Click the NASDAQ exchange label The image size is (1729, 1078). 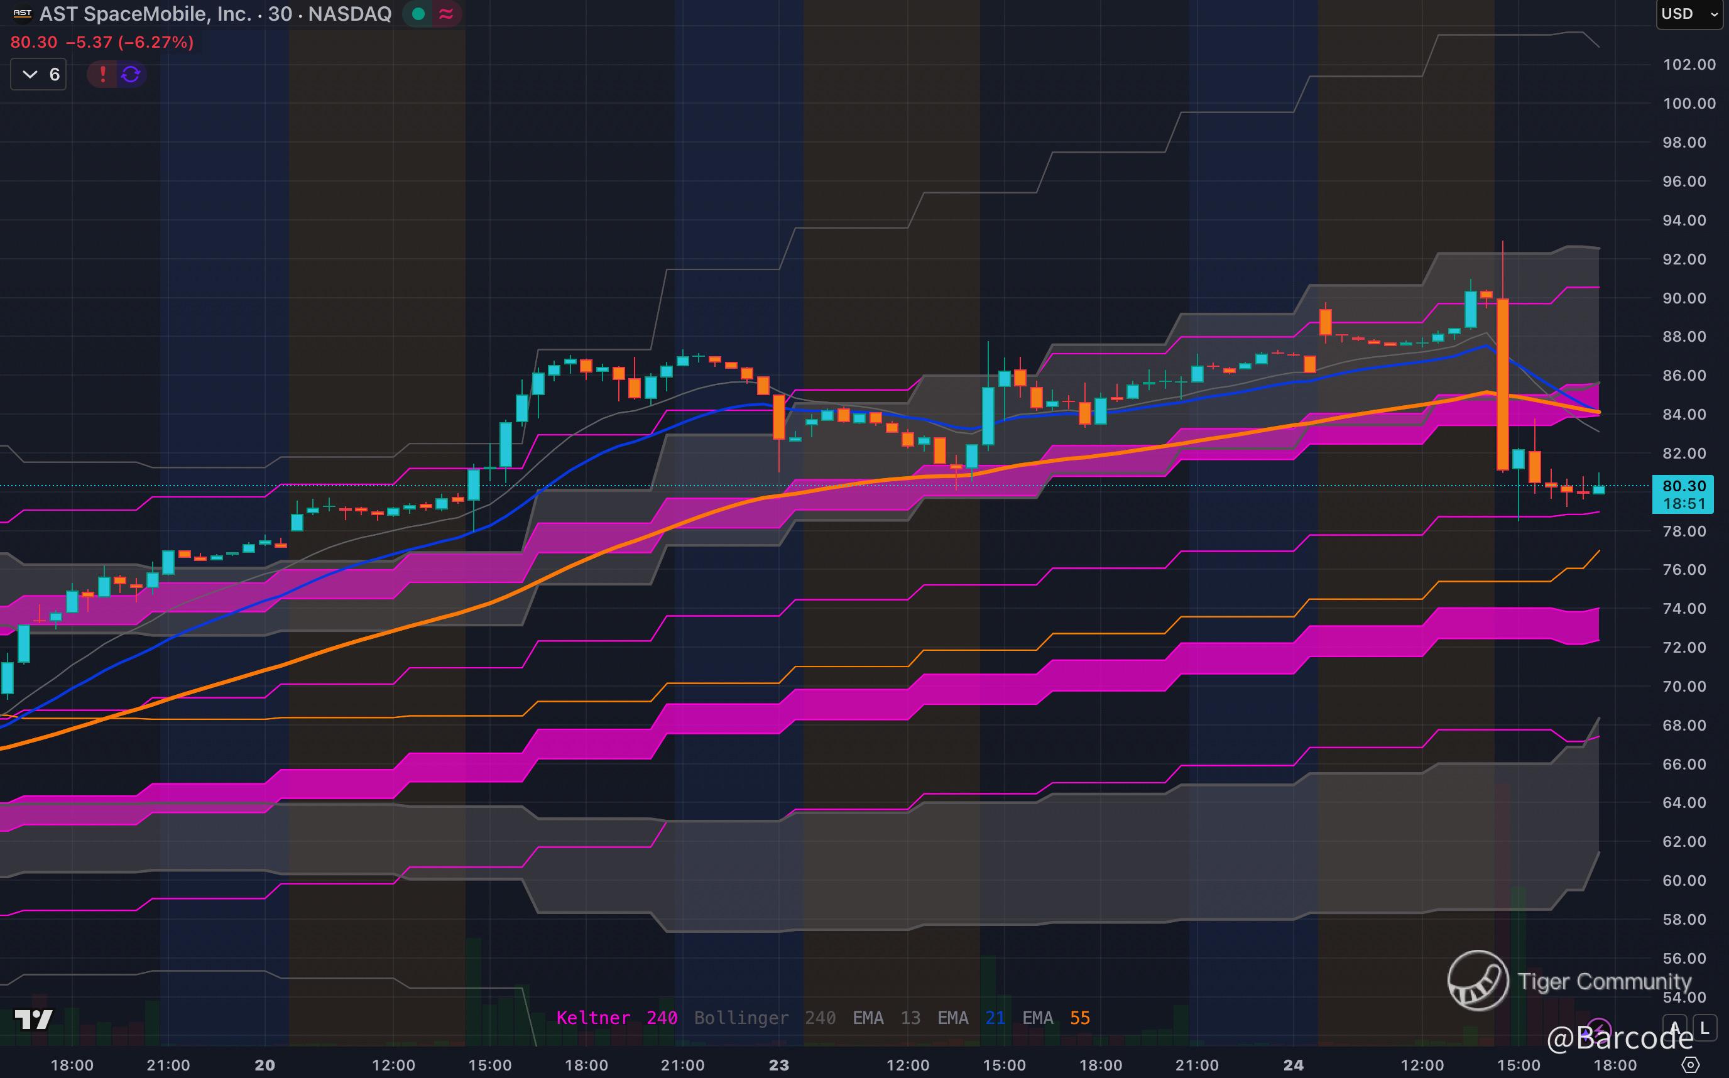point(349,14)
